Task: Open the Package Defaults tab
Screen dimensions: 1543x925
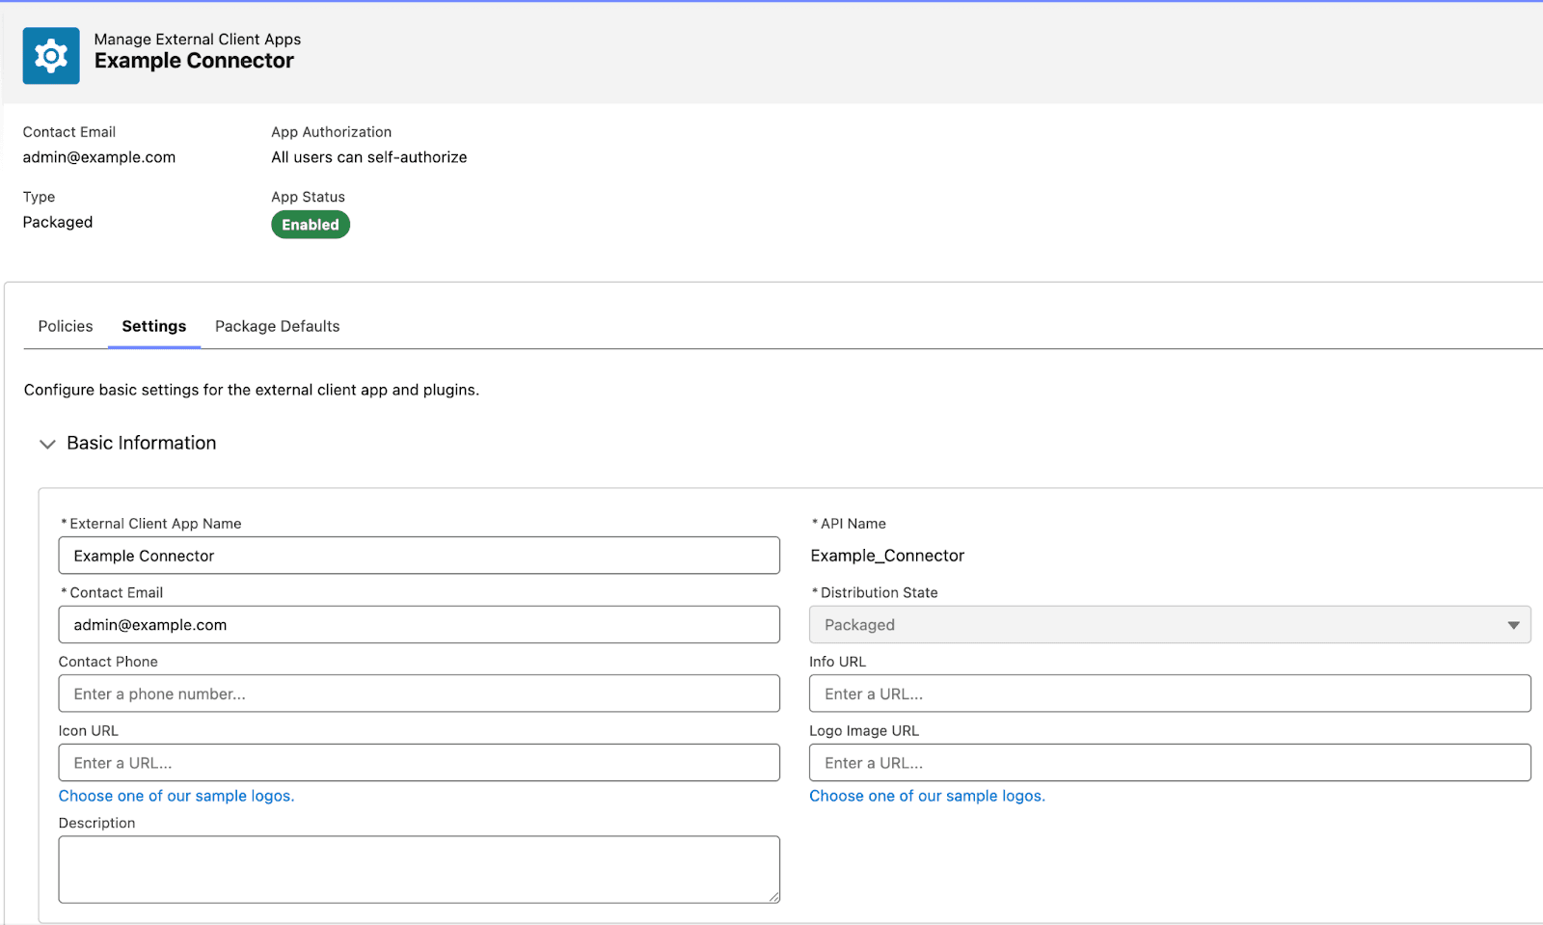Action: click(277, 326)
